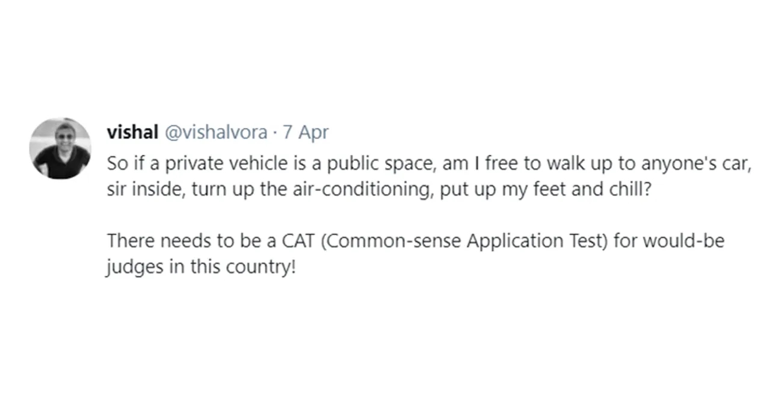Click the paragraph mentioning CAT test
The width and height of the screenshot is (770, 402).
coord(416,254)
